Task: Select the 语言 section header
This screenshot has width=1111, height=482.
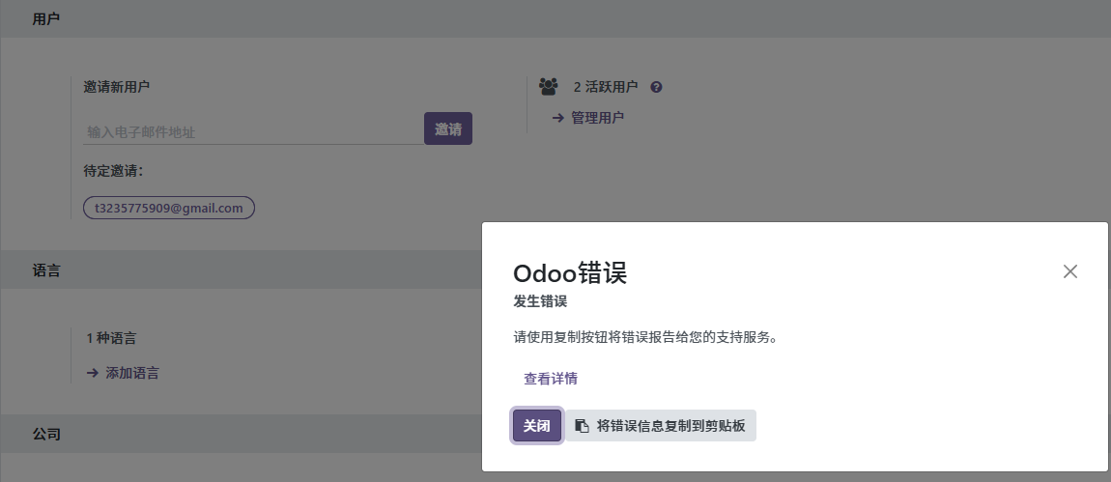Action: tap(46, 270)
